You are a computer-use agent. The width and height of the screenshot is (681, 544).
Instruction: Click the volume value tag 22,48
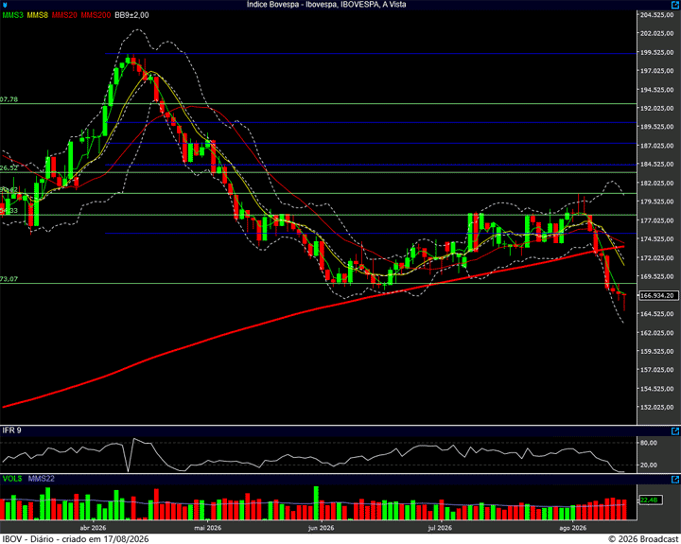[x=650, y=500]
